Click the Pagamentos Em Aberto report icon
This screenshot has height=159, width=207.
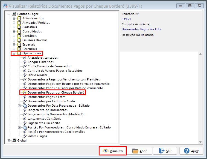pos(25,123)
